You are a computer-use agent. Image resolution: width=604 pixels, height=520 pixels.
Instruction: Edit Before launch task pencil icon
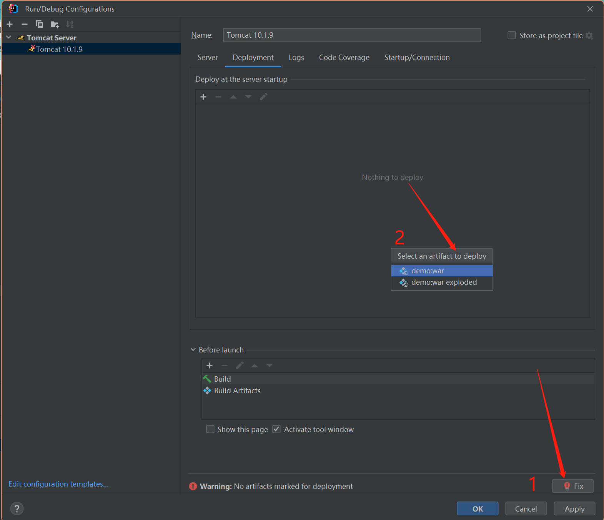pyautogui.click(x=240, y=365)
